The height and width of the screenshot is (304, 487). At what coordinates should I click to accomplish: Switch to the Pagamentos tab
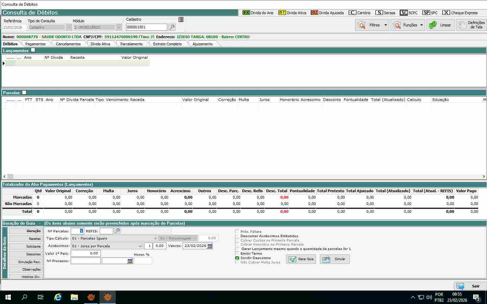(35, 44)
